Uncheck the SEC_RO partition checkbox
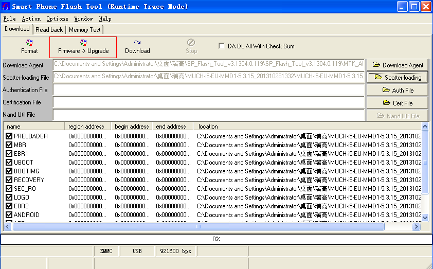433x269 pixels. 9,189
